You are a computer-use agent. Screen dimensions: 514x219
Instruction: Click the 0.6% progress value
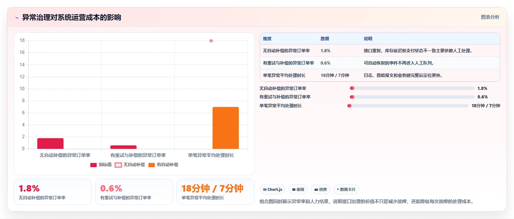click(x=483, y=97)
